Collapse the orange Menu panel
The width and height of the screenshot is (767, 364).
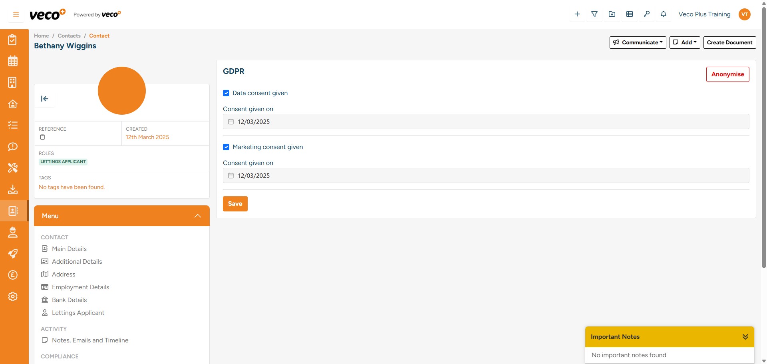tap(197, 216)
